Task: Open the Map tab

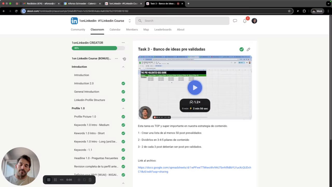Action: 146,30
